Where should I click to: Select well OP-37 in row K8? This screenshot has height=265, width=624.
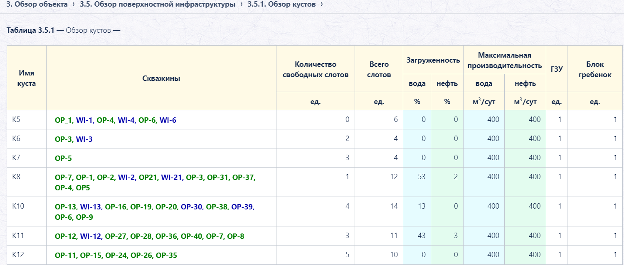pyautogui.click(x=243, y=177)
